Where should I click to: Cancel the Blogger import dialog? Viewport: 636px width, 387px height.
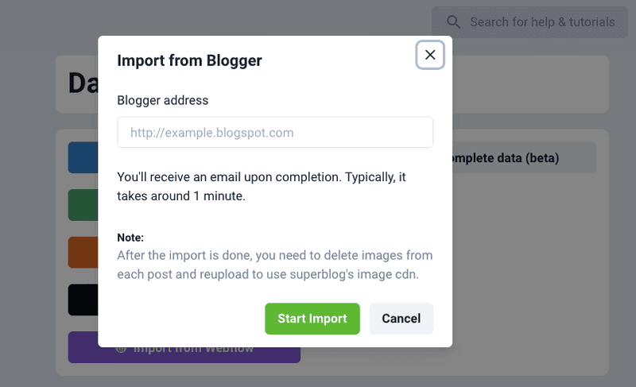tap(401, 319)
